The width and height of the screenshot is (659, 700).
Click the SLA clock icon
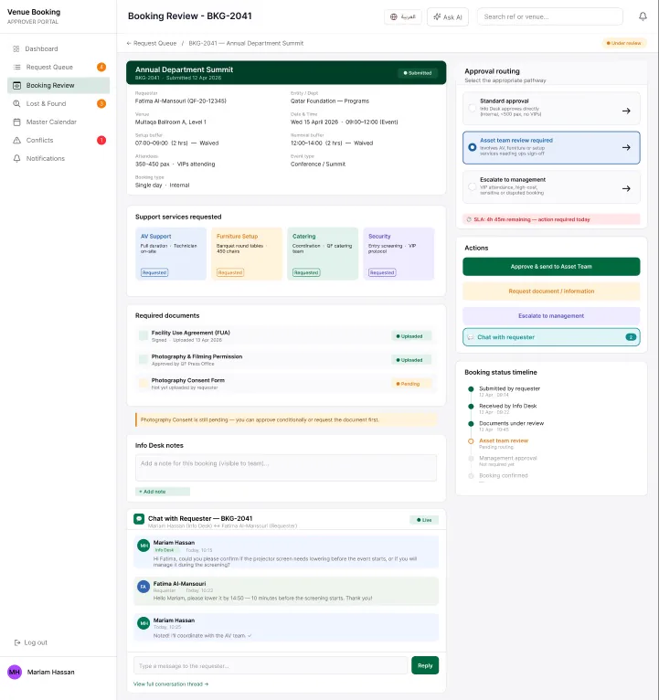coord(469,219)
